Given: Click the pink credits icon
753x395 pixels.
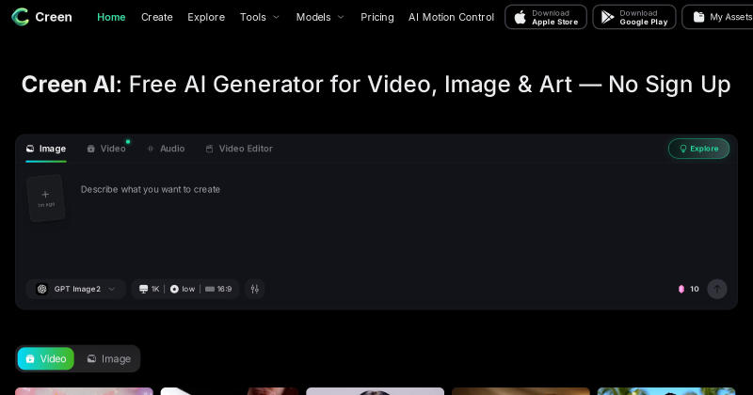Looking at the screenshot, I should pyautogui.click(x=681, y=289).
